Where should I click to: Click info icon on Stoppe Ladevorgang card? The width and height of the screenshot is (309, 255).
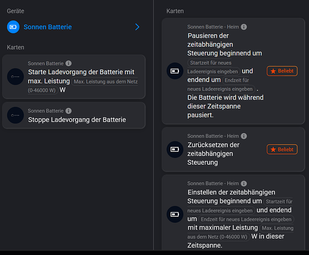68,111
